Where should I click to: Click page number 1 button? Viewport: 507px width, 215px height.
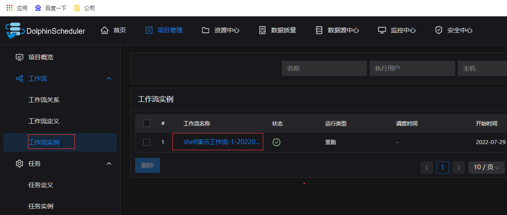click(442, 168)
